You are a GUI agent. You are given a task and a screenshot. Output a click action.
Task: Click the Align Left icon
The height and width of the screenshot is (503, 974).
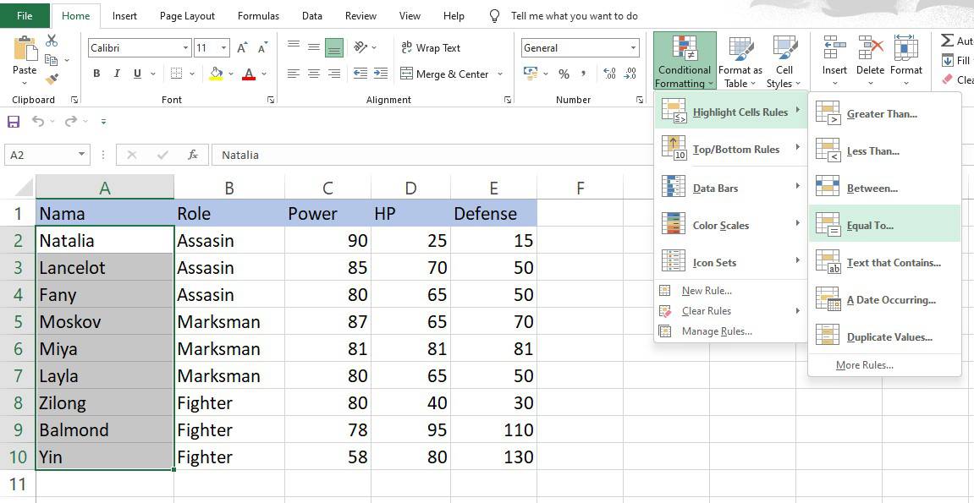(294, 74)
